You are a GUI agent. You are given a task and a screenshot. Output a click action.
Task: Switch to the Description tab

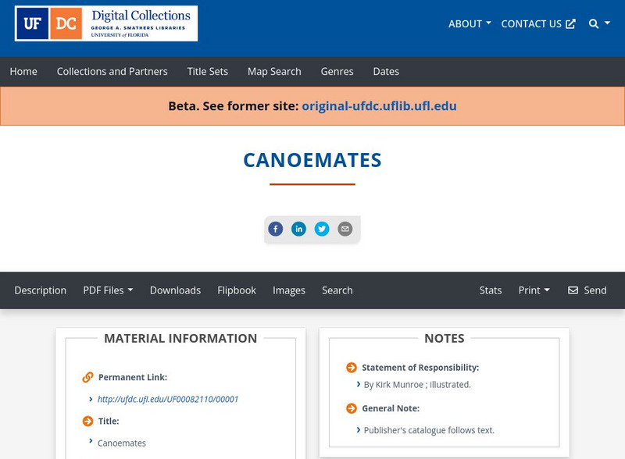tap(41, 290)
